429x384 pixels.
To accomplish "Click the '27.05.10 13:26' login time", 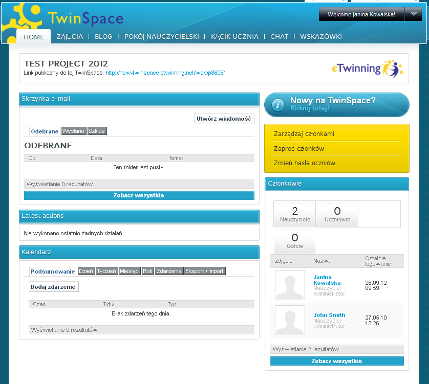I will coord(376,320).
